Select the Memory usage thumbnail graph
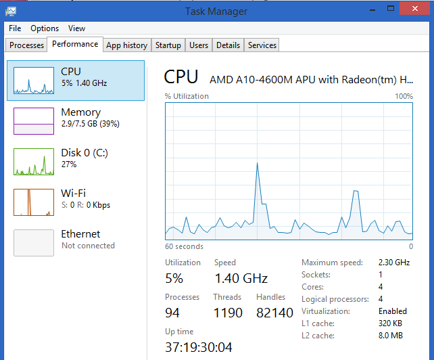434x360 pixels. 34,121
